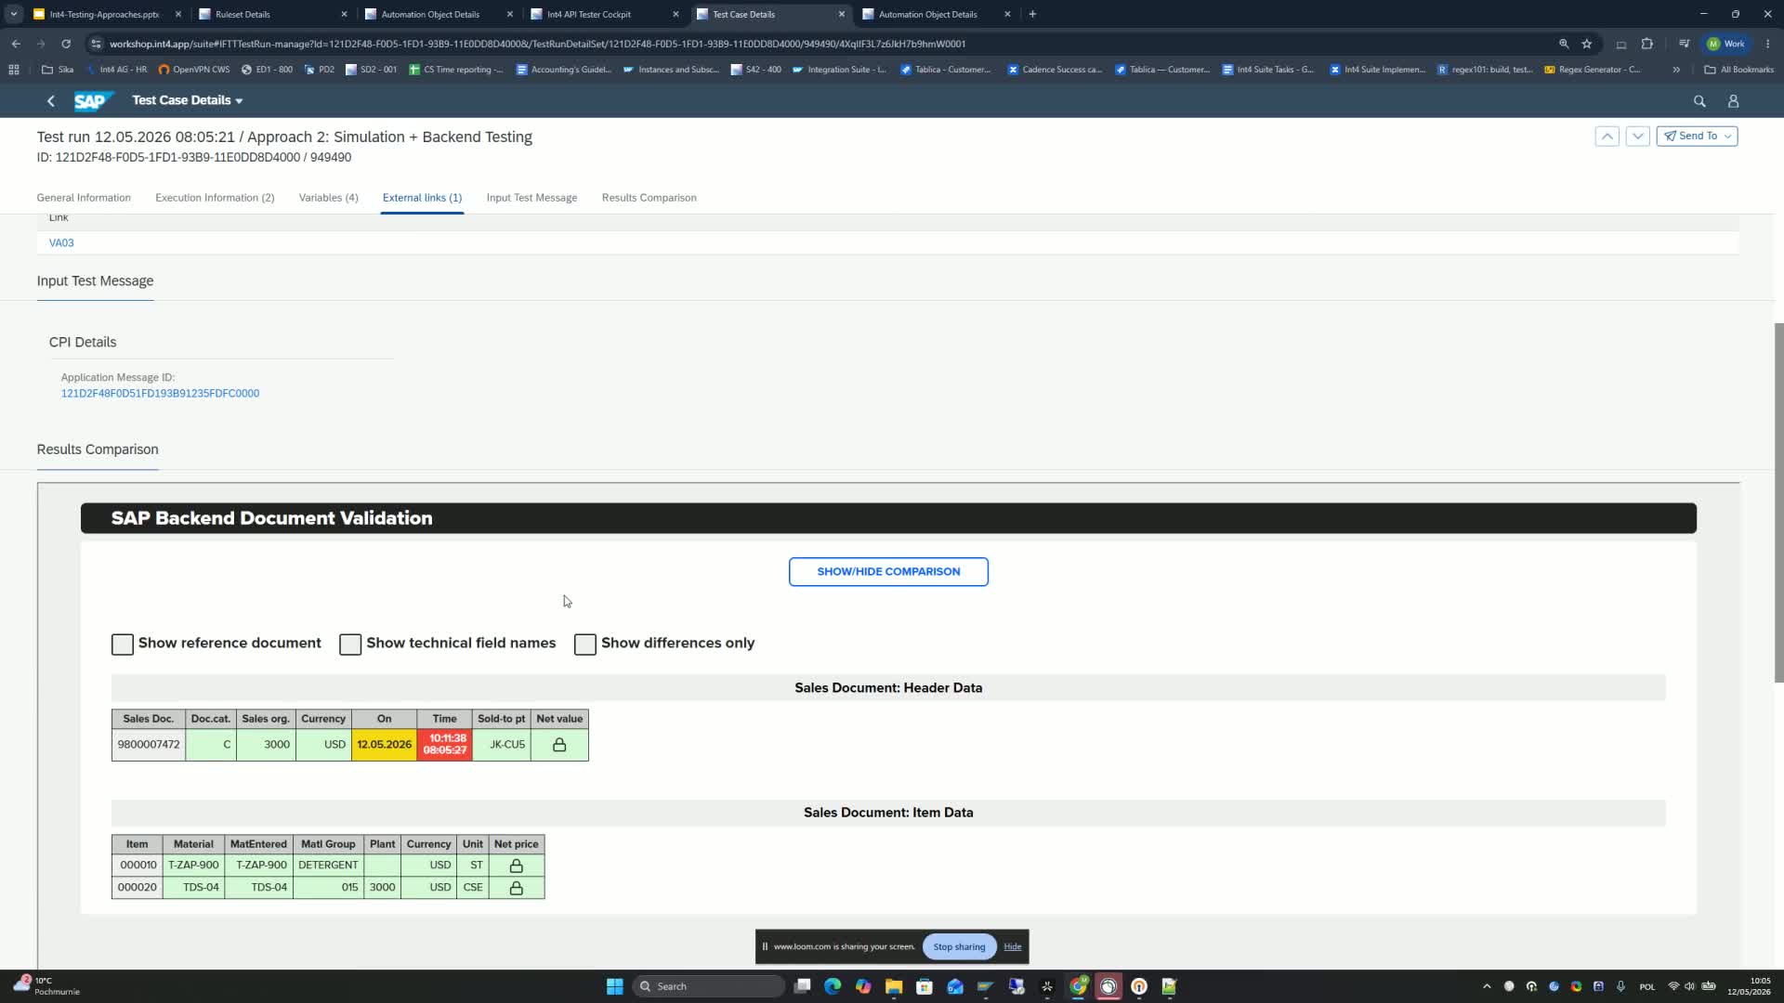Open the apps grid in bookmarks bar

(13, 70)
